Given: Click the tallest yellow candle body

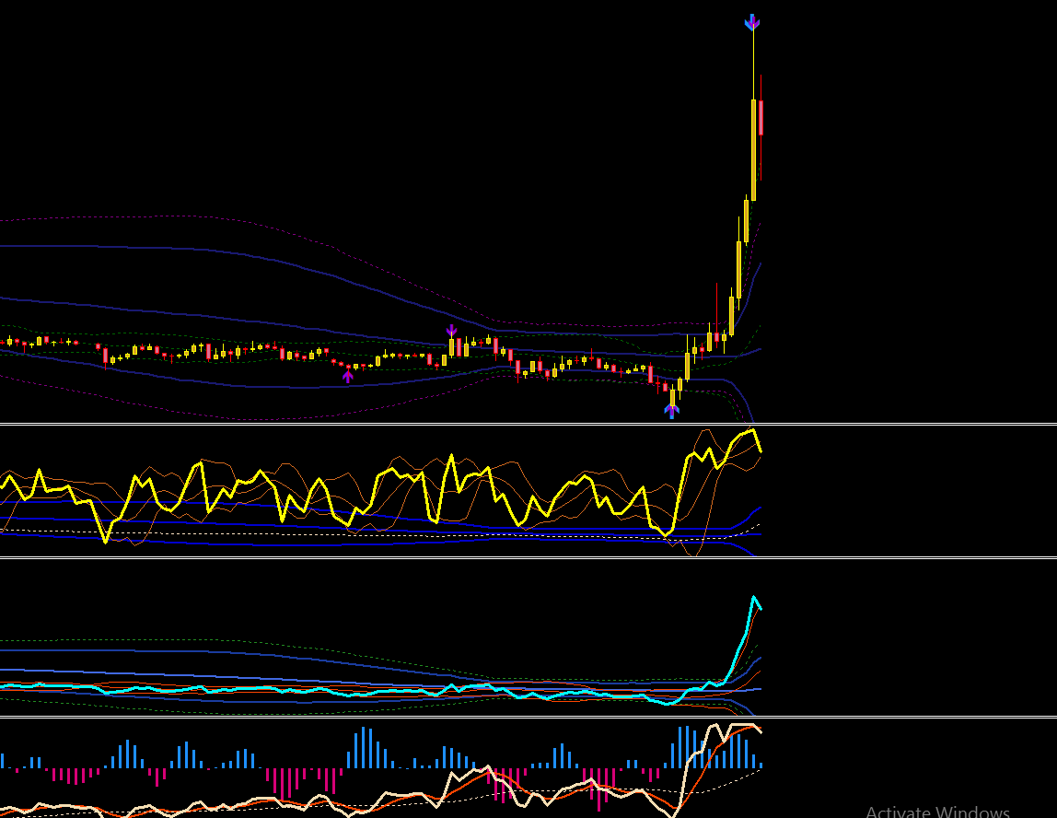Looking at the screenshot, I should [x=754, y=150].
